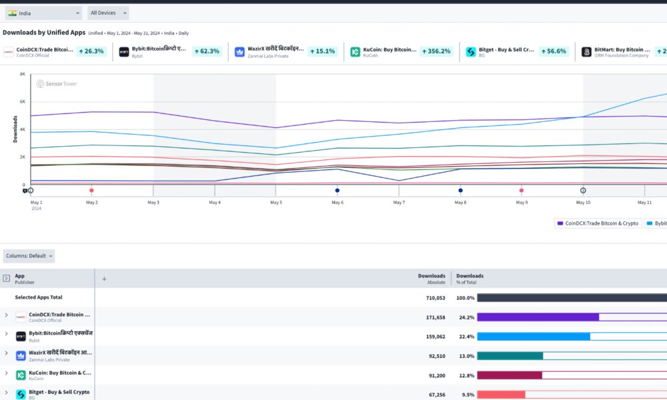Toggle CoinDCX series in chart legend

point(598,223)
